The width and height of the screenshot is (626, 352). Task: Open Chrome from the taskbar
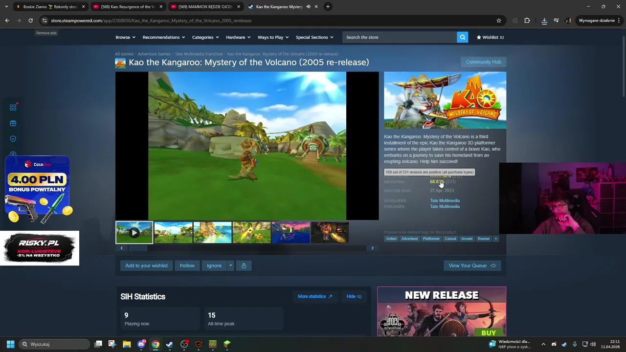(156, 344)
